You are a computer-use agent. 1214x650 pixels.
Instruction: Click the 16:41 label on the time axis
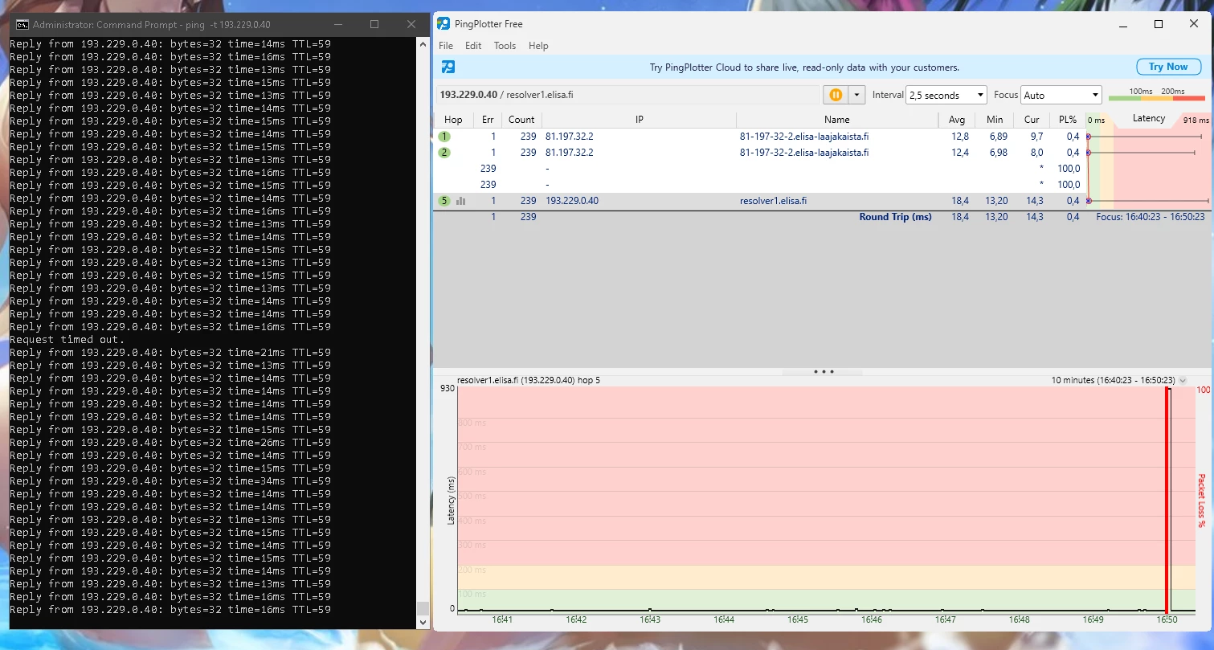502,619
